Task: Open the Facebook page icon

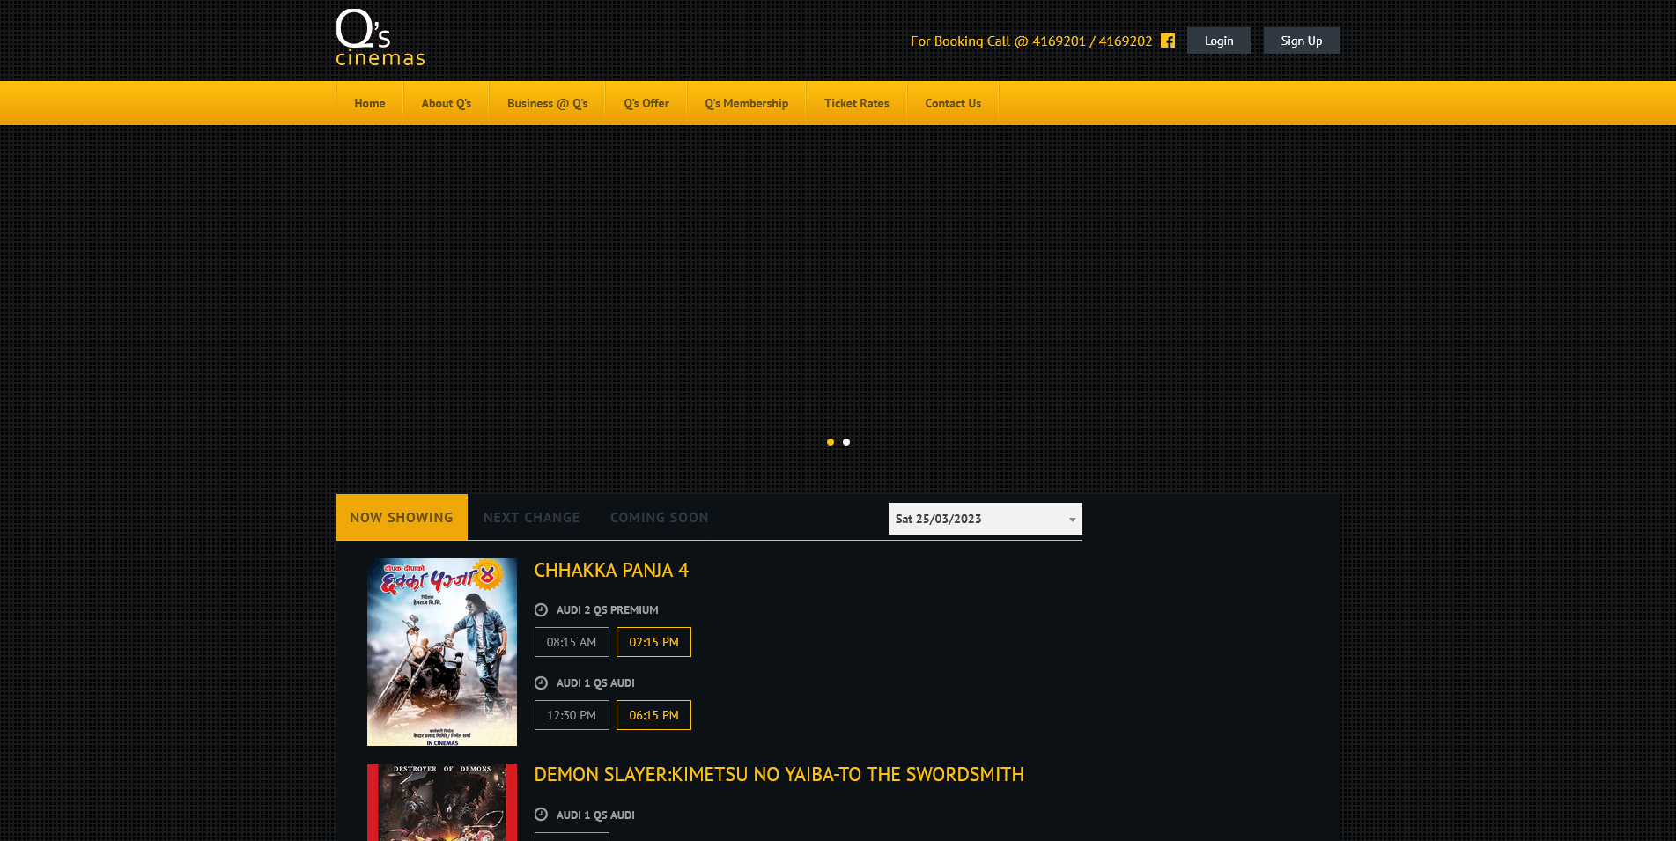Action: (1168, 41)
